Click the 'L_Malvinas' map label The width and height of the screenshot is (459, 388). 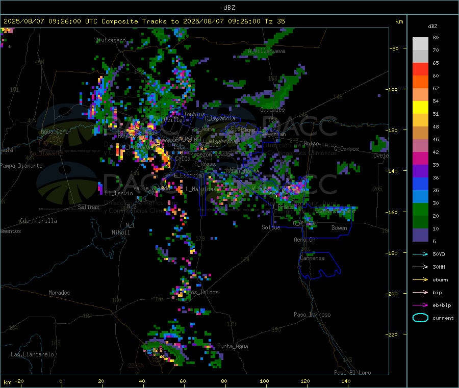201,189
